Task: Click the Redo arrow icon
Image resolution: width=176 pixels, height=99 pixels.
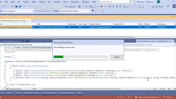Action: pyautogui.click(x=30, y=7)
